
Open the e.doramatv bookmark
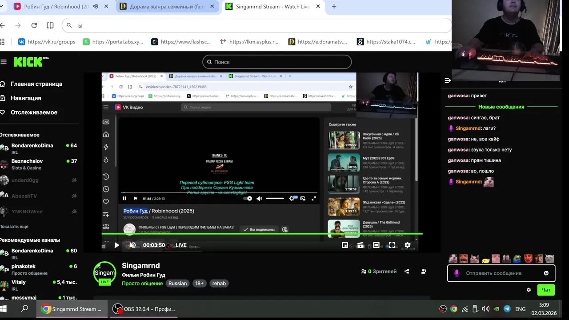tap(317, 42)
